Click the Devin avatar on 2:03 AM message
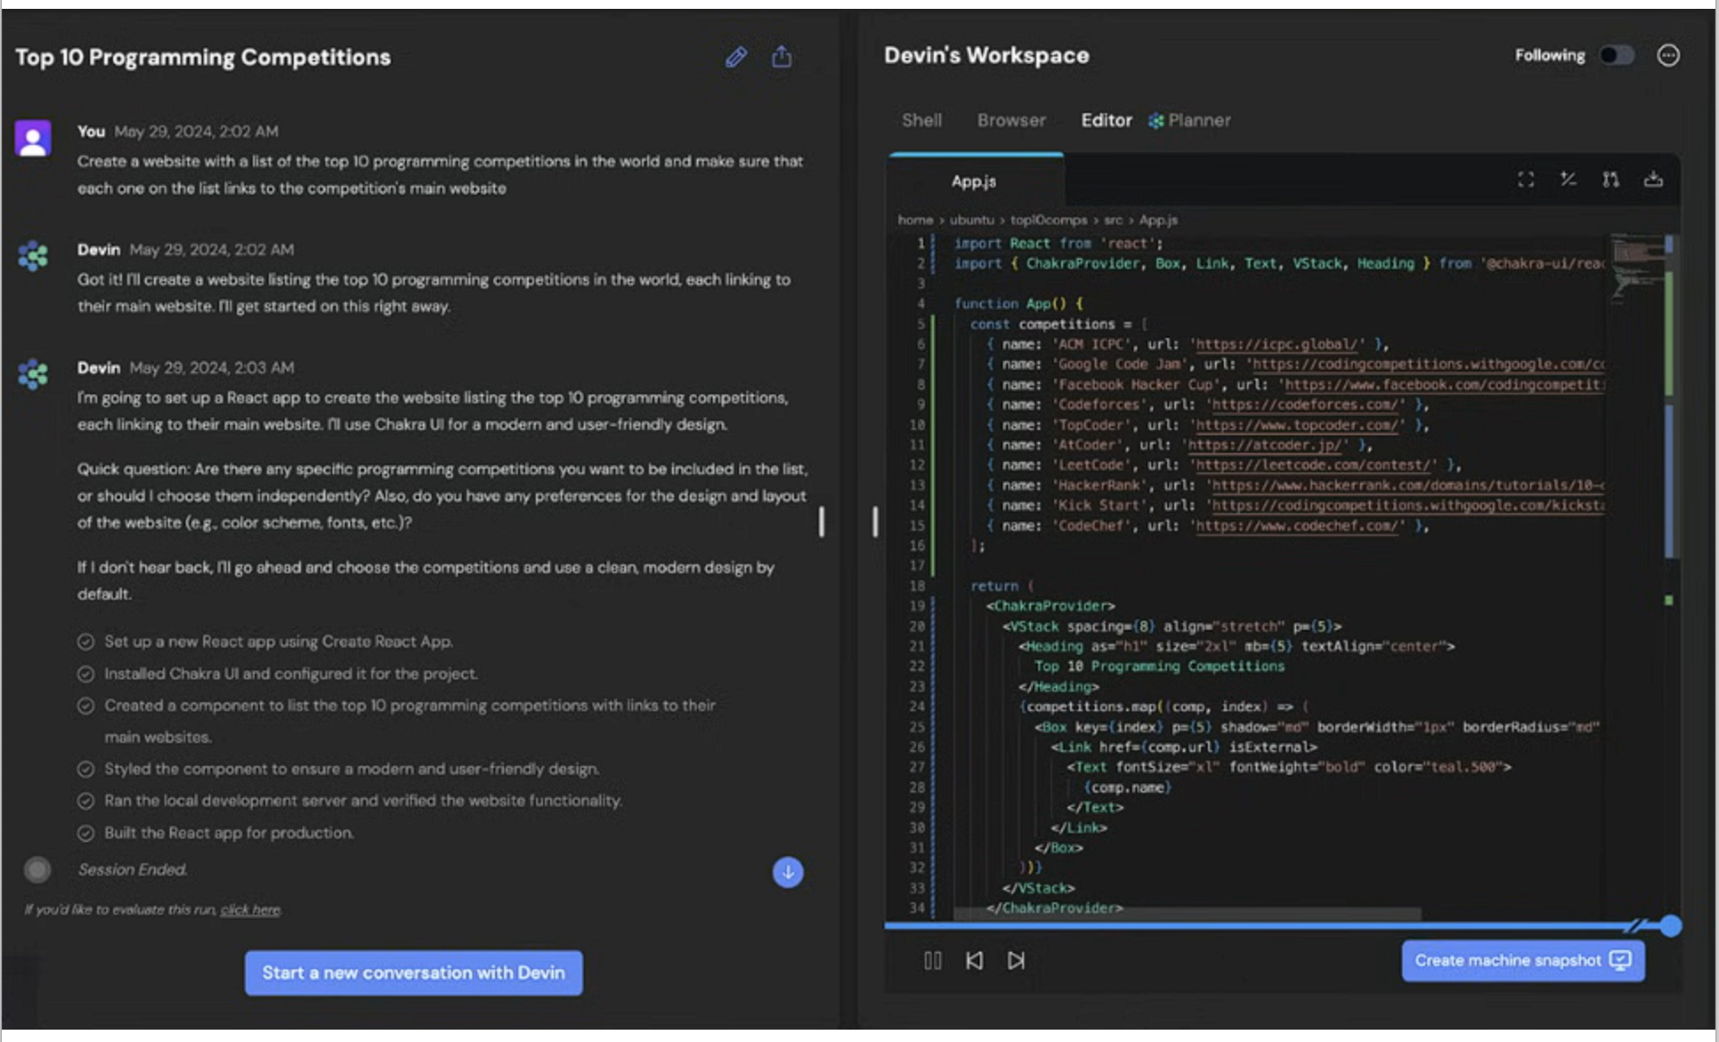1719x1042 pixels. click(x=34, y=374)
